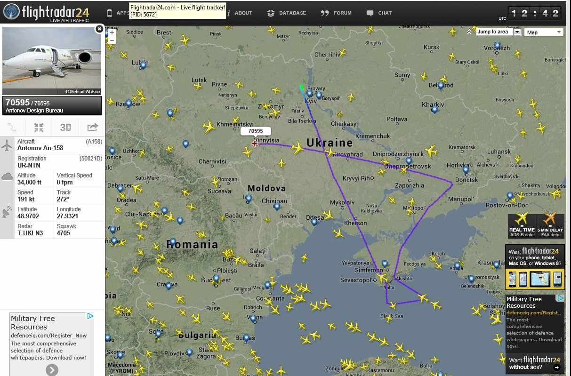This screenshot has width=571, height=376.
Task: Click the AdChoices icon on left ad
Action: pos(90,316)
